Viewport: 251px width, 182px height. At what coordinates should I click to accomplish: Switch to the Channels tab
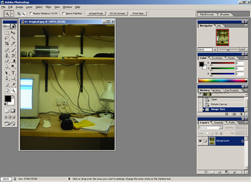219,122
